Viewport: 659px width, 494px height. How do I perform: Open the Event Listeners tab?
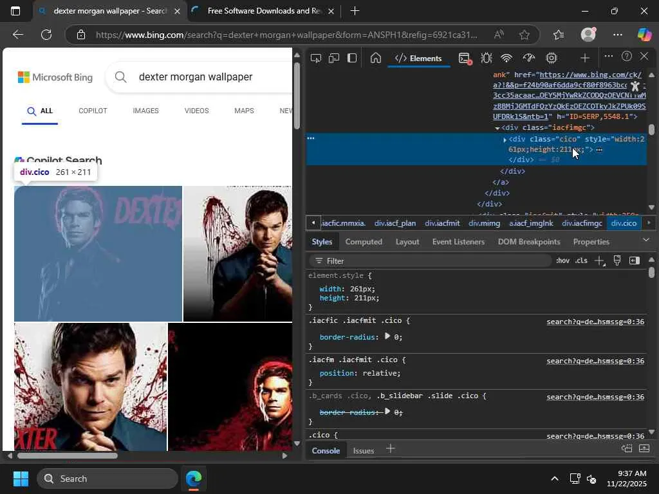[458, 242]
